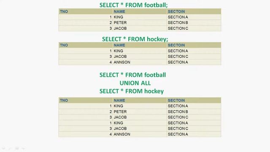Click the faint next slide arrow icon
Screen dimensions: 270x152
[23, 148]
